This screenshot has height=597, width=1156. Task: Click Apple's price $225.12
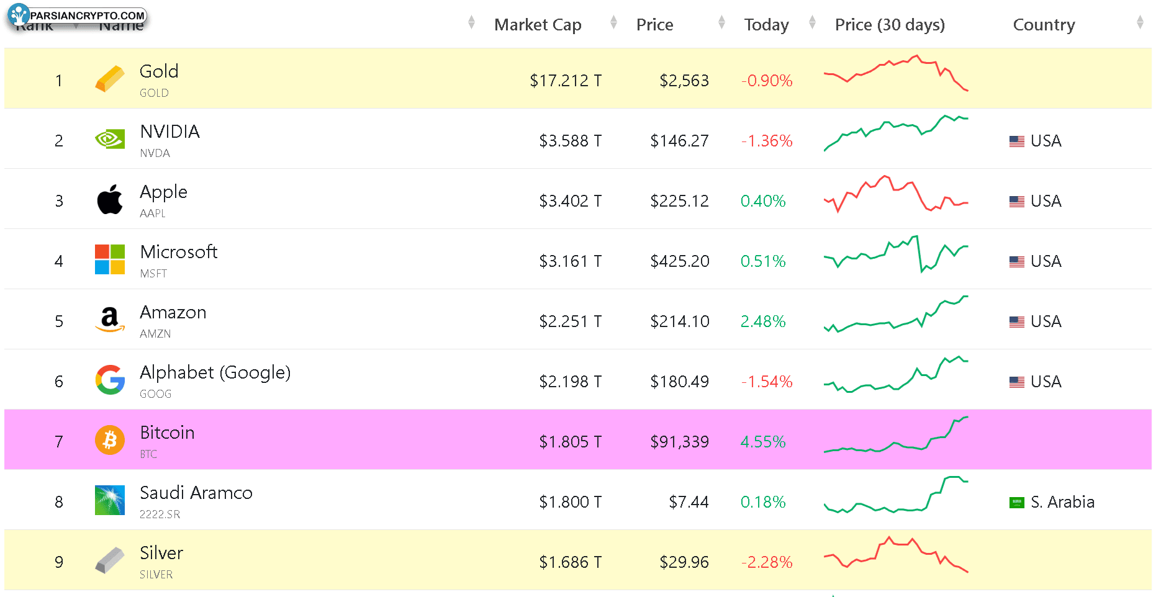tap(679, 201)
